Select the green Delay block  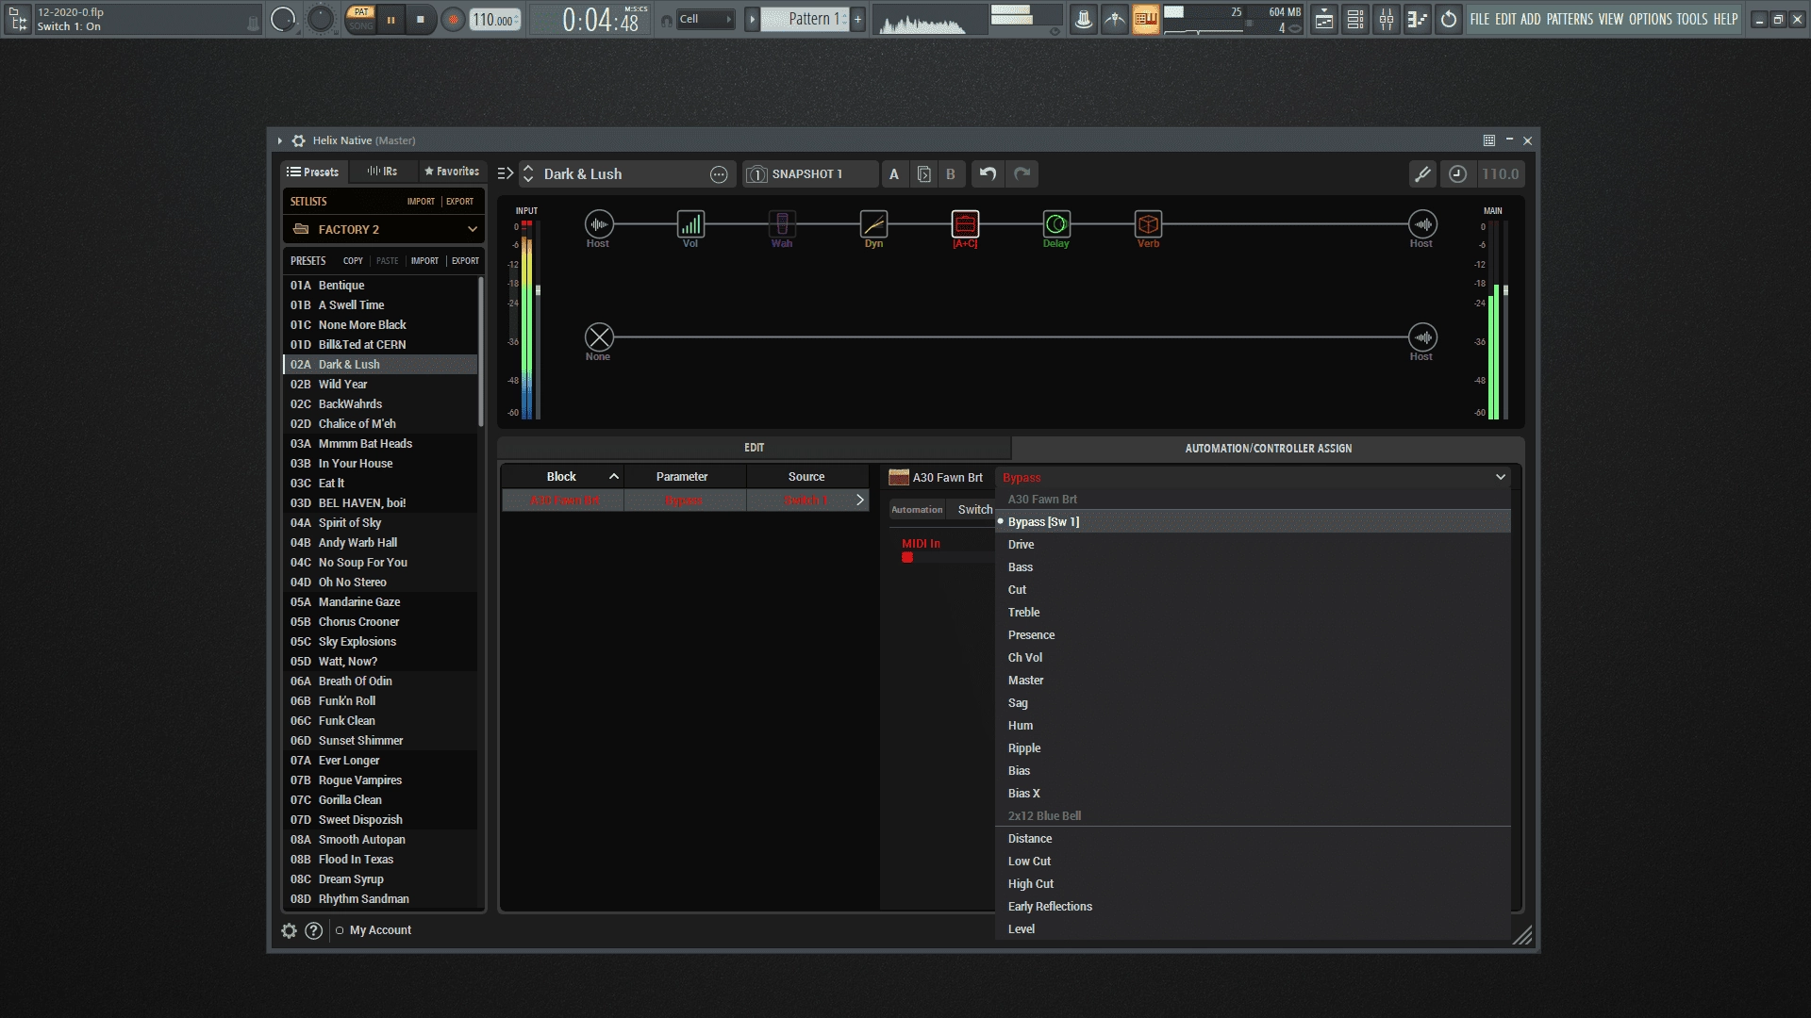coord(1056,224)
